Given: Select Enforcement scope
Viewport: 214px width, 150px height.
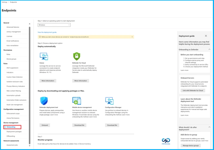Looking at the screenshot, I should click(x=13, y=114).
